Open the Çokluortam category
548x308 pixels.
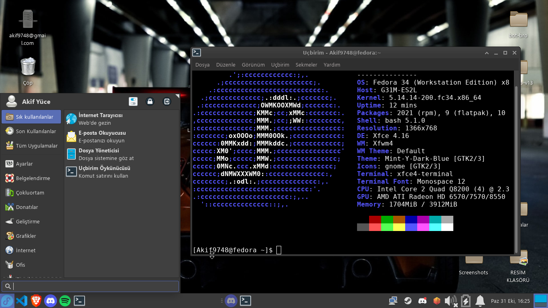tap(31, 192)
